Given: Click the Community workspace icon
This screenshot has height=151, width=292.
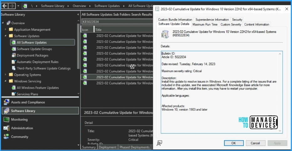Looking at the screenshot, I should point(6,137).
